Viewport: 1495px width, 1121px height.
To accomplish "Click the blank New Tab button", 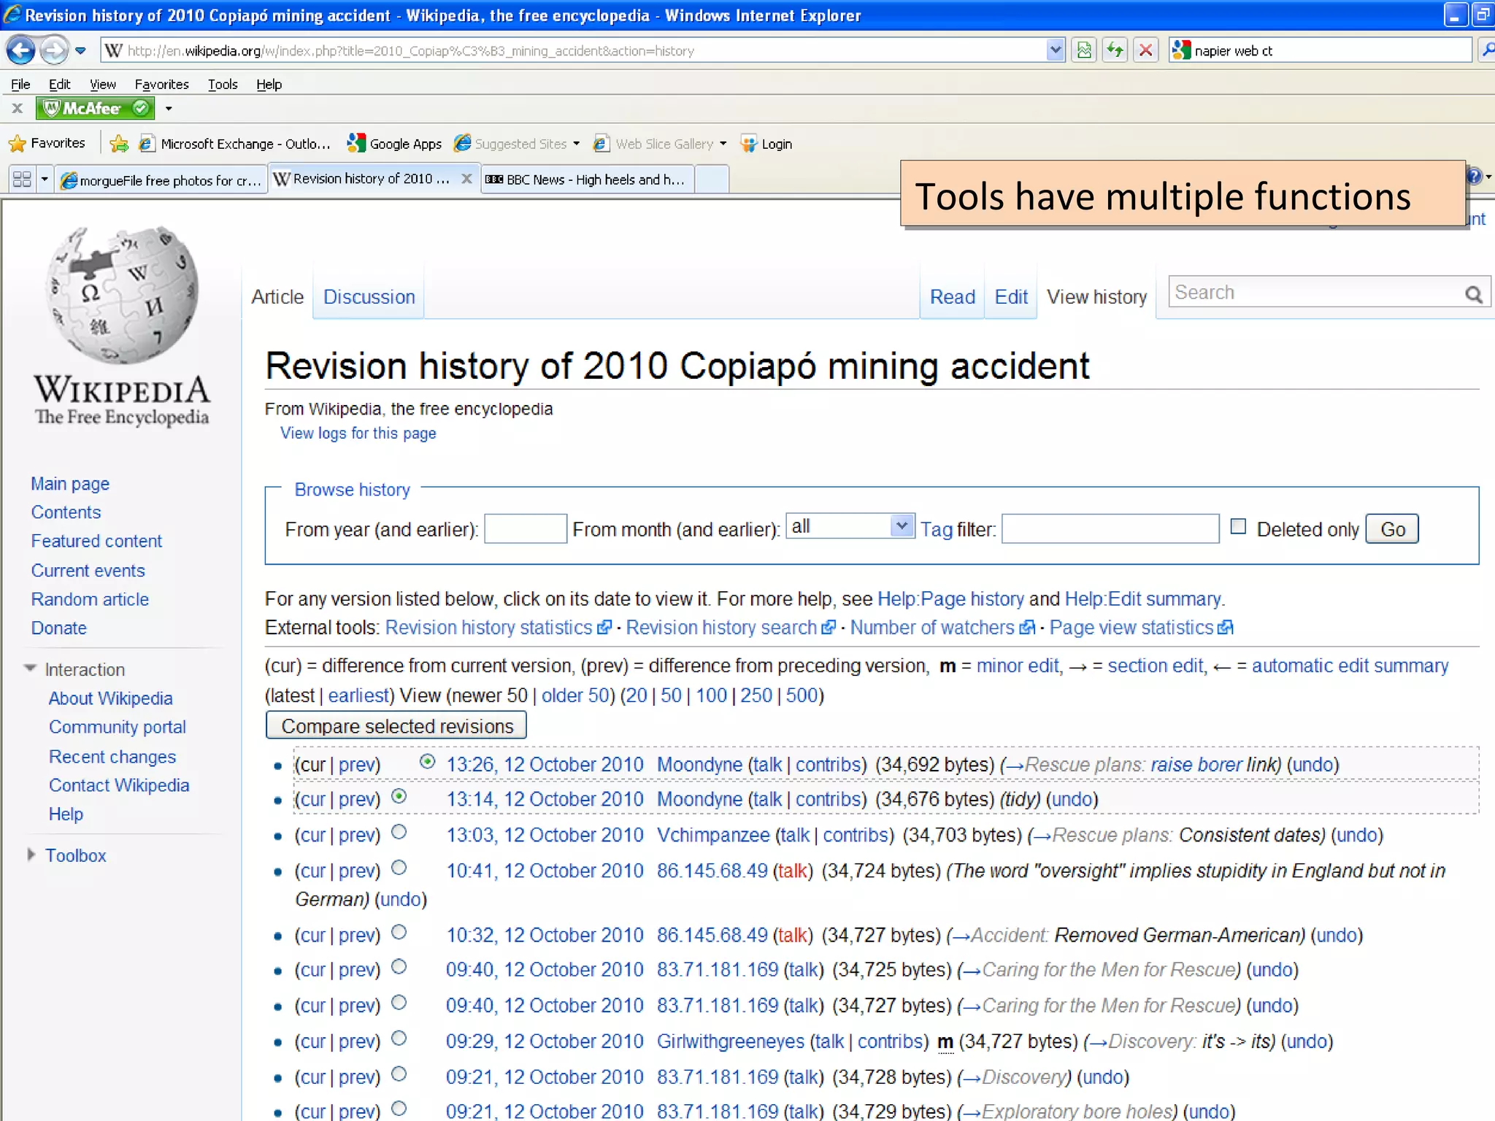I will [712, 180].
